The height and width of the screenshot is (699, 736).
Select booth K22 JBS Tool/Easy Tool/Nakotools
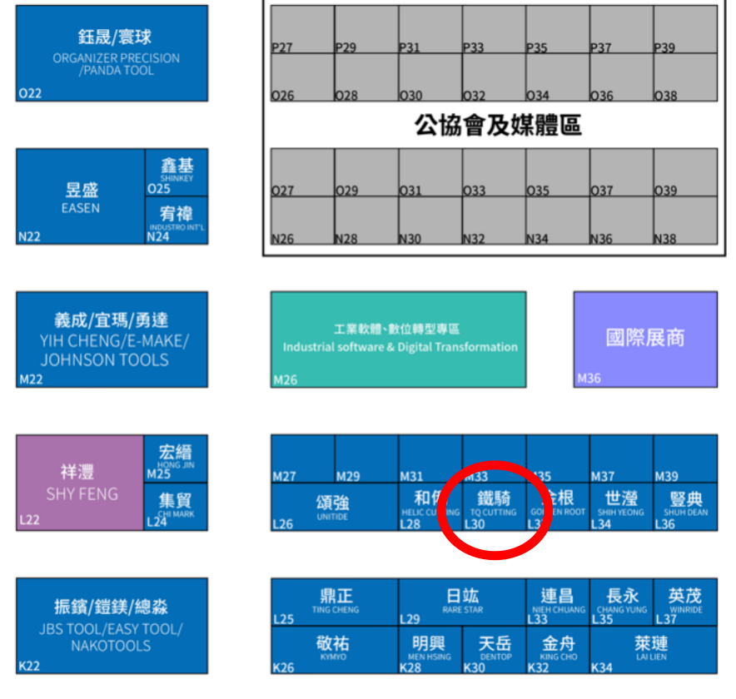(x=112, y=627)
